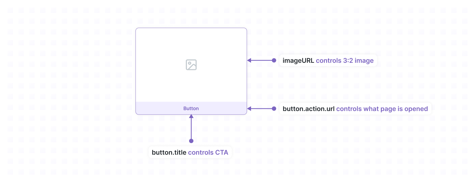Select the "controls CTA" description text
This screenshot has width=475, height=180.
(208, 153)
